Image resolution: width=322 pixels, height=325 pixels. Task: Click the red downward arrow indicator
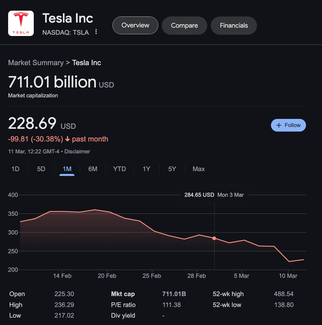point(67,139)
